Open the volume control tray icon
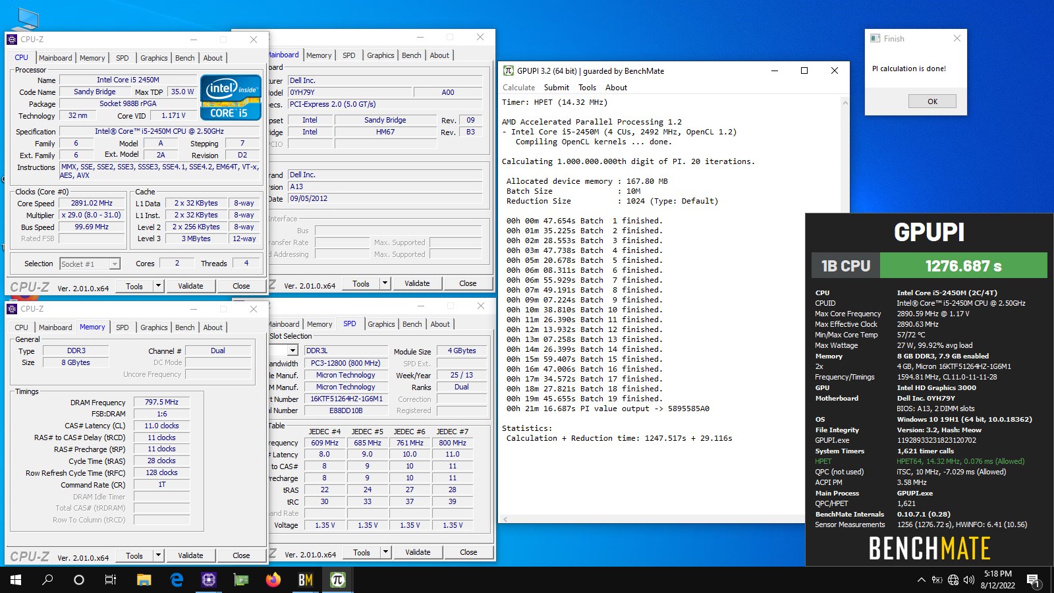Image resolution: width=1054 pixels, height=593 pixels. click(x=969, y=580)
